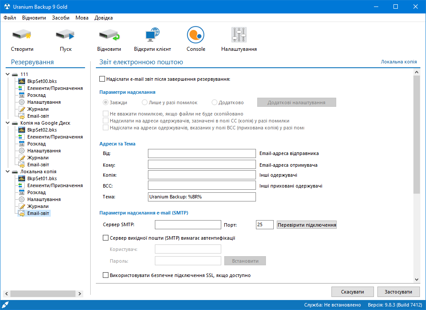
Task: Click the horizontal scrollbar thumb under the tree
Action: point(43,294)
